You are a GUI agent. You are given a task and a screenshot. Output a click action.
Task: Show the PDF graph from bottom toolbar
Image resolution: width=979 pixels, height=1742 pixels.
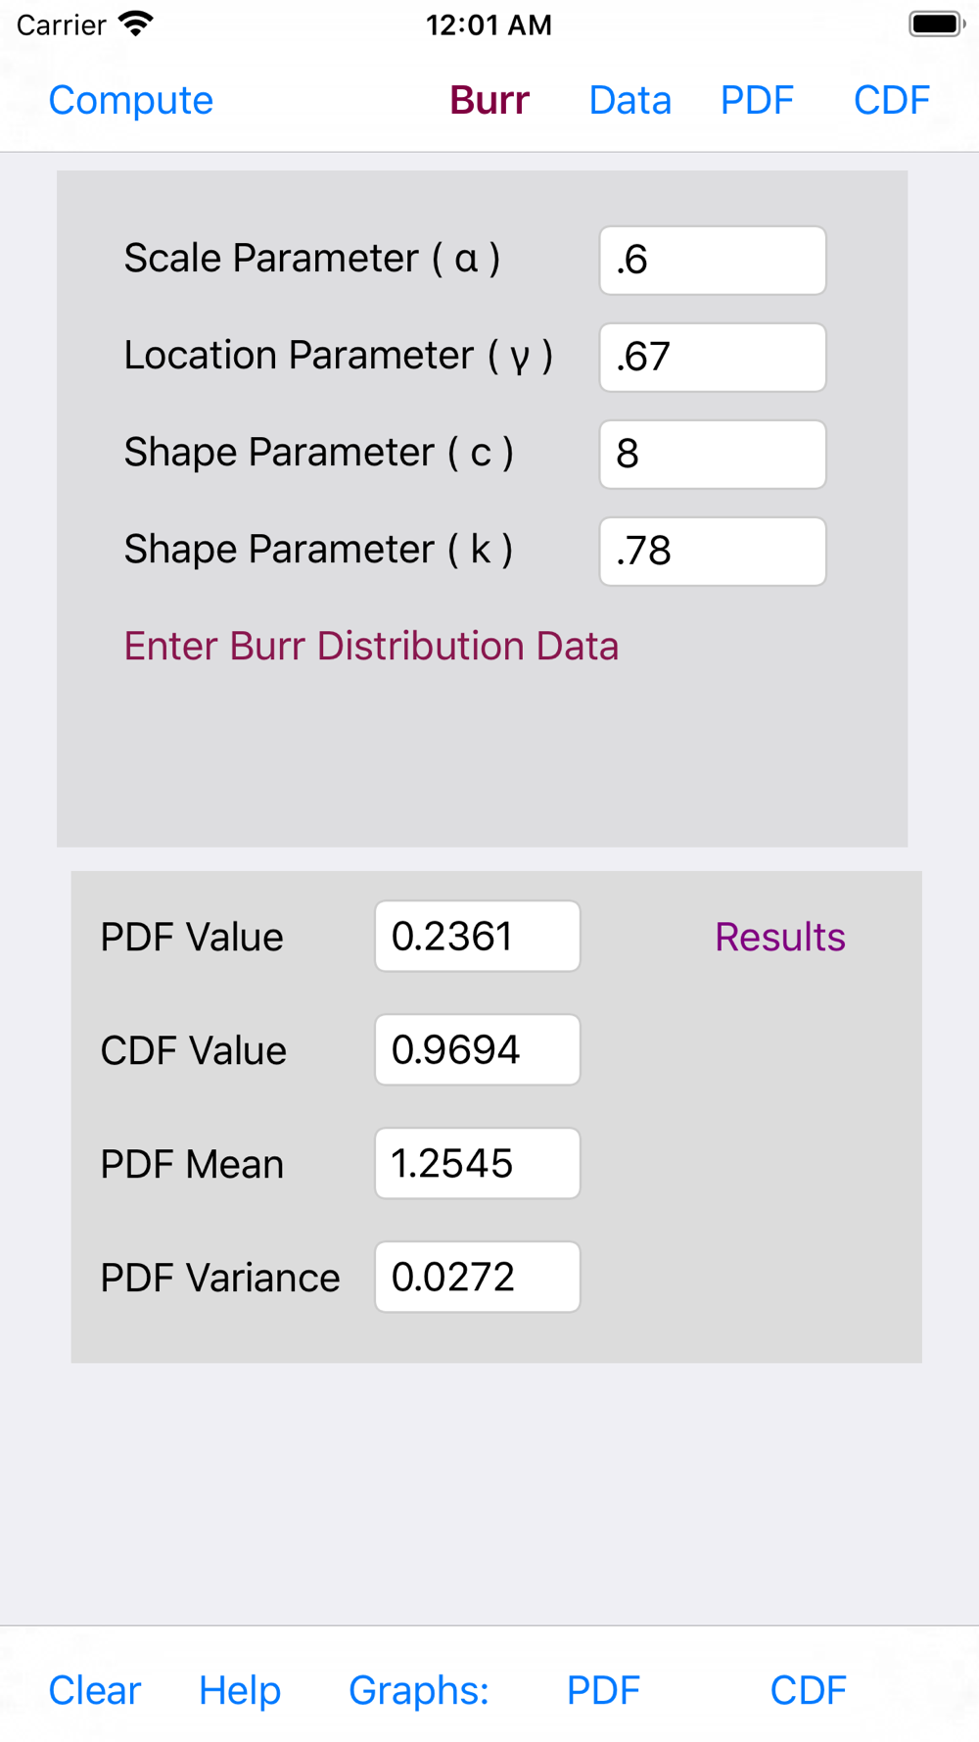[x=603, y=1691]
